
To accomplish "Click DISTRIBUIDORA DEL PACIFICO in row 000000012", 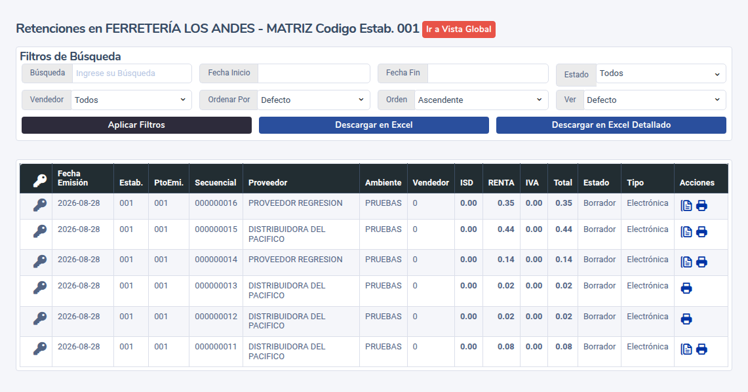I will tap(286, 321).
